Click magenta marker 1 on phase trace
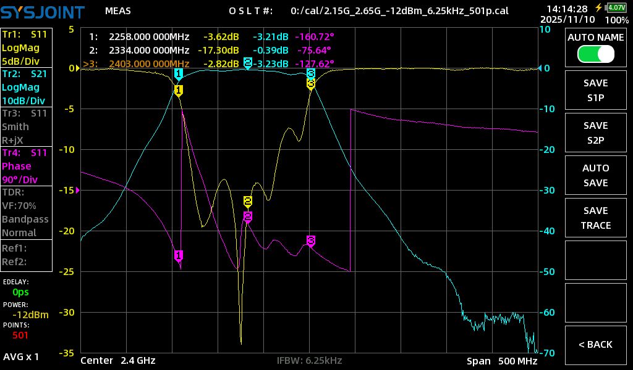 pyautogui.click(x=179, y=255)
